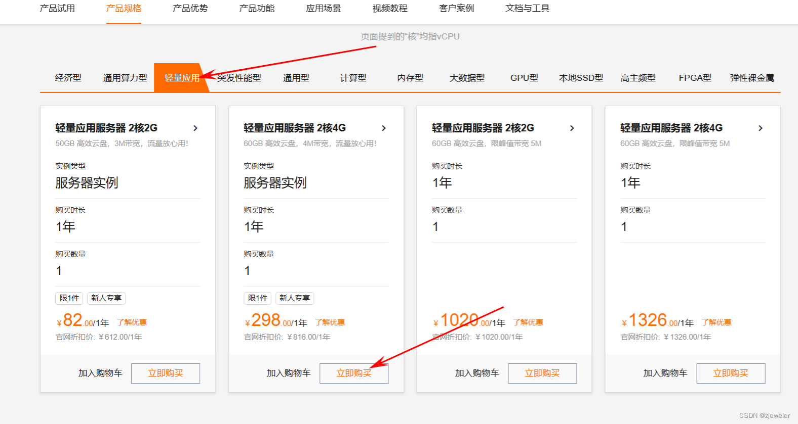
Task: Click 加入购物车 for the ¥1326 server
Action: pos(665,373)
